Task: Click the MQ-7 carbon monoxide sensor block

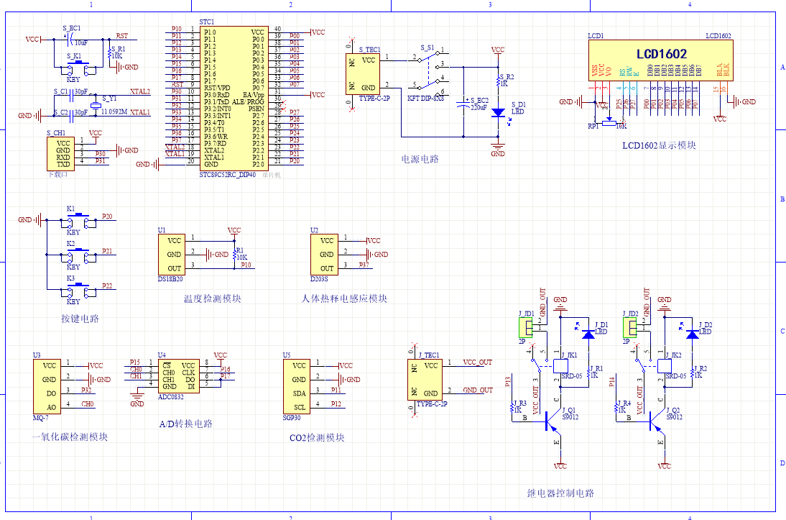Action: pos(50,386)
